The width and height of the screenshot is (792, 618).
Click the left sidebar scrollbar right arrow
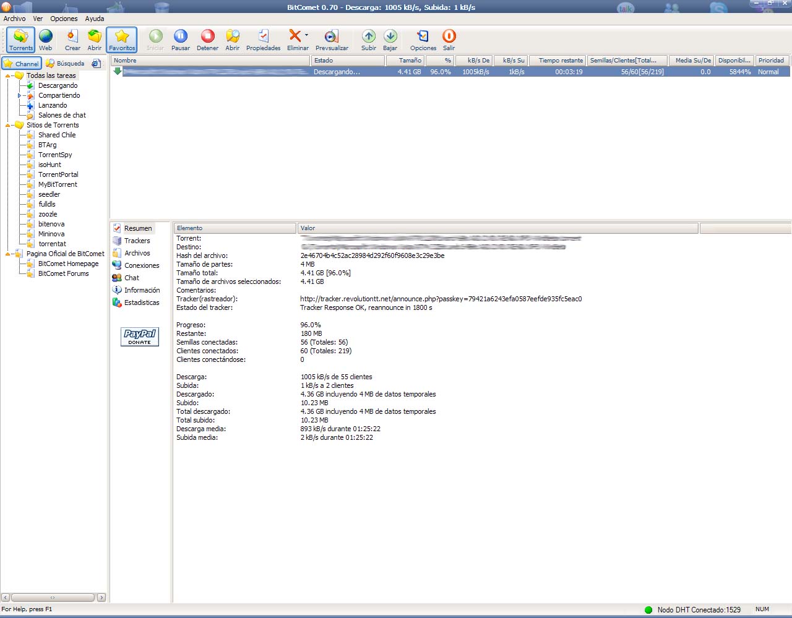pyautogui.click(x=101, y=598)
